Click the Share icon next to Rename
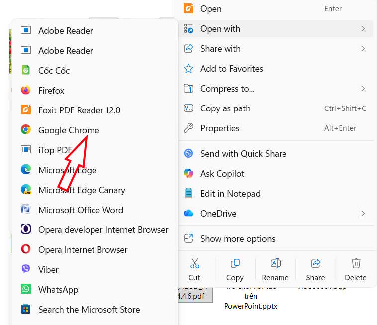377x325 pixels. click(316, 263)
